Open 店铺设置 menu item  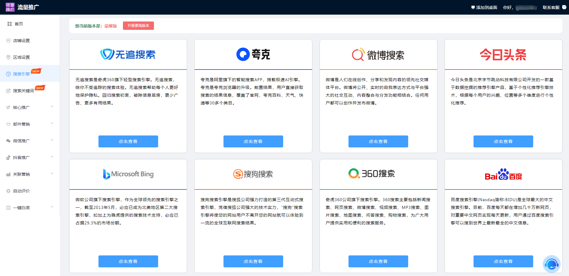coord(30,41)
